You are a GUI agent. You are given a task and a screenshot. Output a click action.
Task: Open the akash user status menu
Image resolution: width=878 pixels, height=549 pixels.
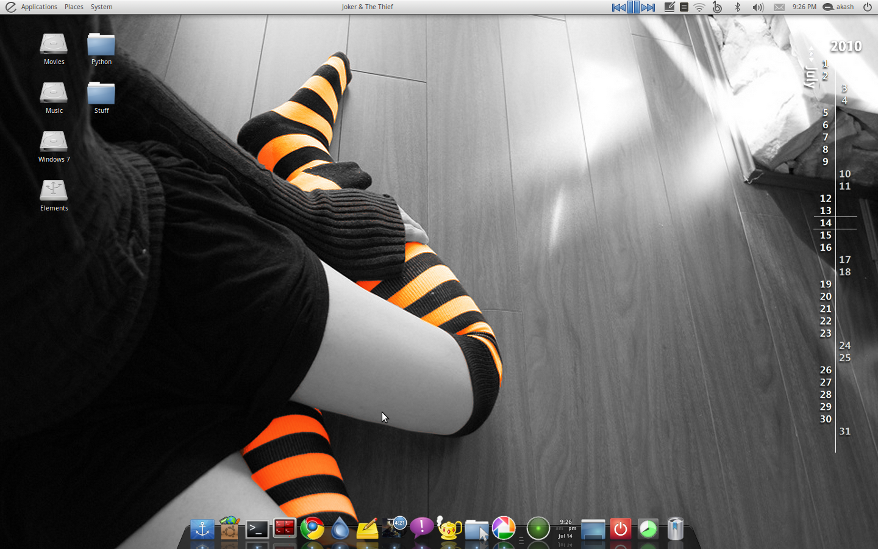pyautogui.click(x=838, y=7)
